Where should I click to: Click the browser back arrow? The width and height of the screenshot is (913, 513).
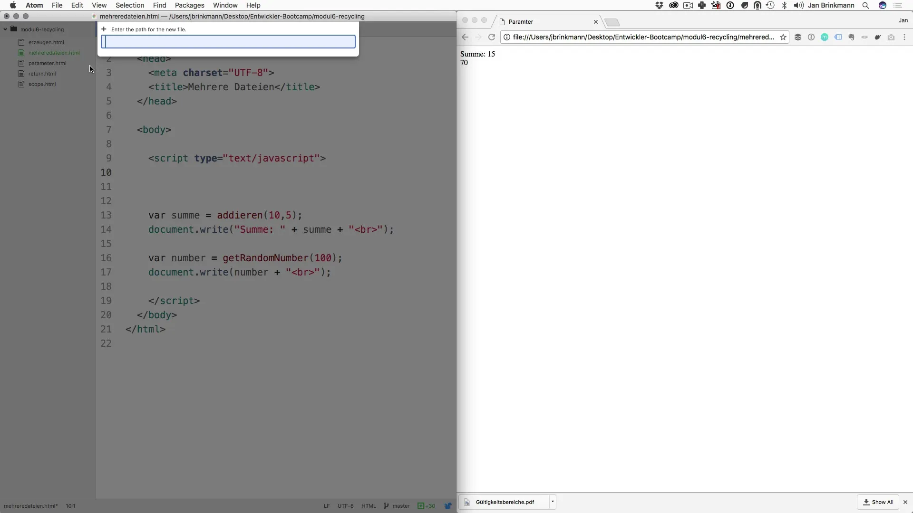pyautogui.click(x=465, y=37)
